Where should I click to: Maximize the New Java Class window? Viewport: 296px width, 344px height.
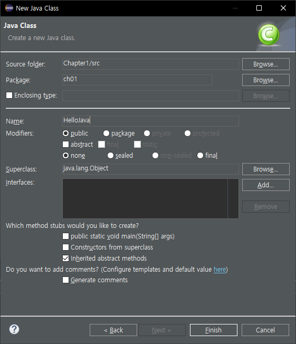[259, 8]
